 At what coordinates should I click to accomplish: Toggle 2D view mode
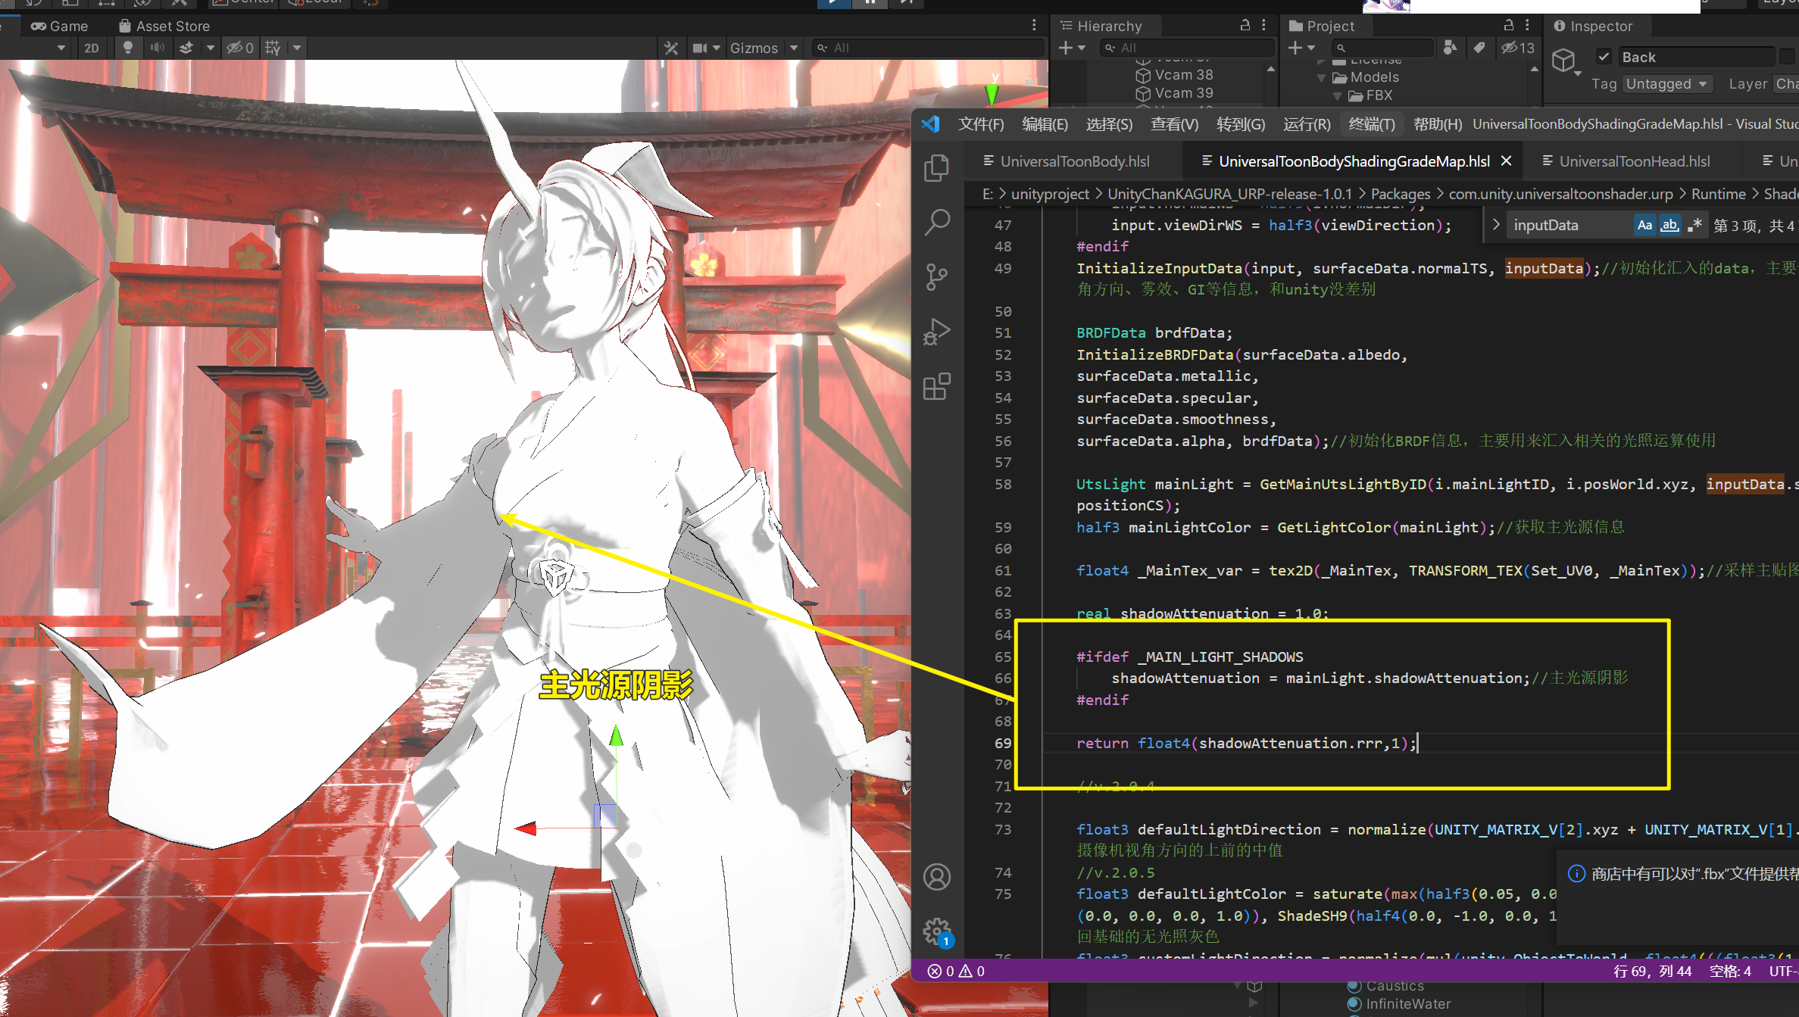(x=92, y=48)
